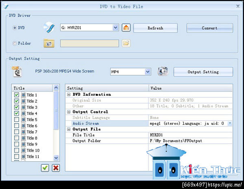Check the Title 9 checkbox

click(x=17, y=144)
